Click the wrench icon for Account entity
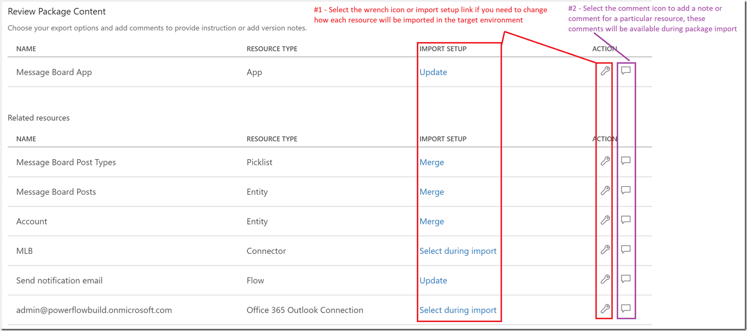747x331 pixels. coord(605,220)
